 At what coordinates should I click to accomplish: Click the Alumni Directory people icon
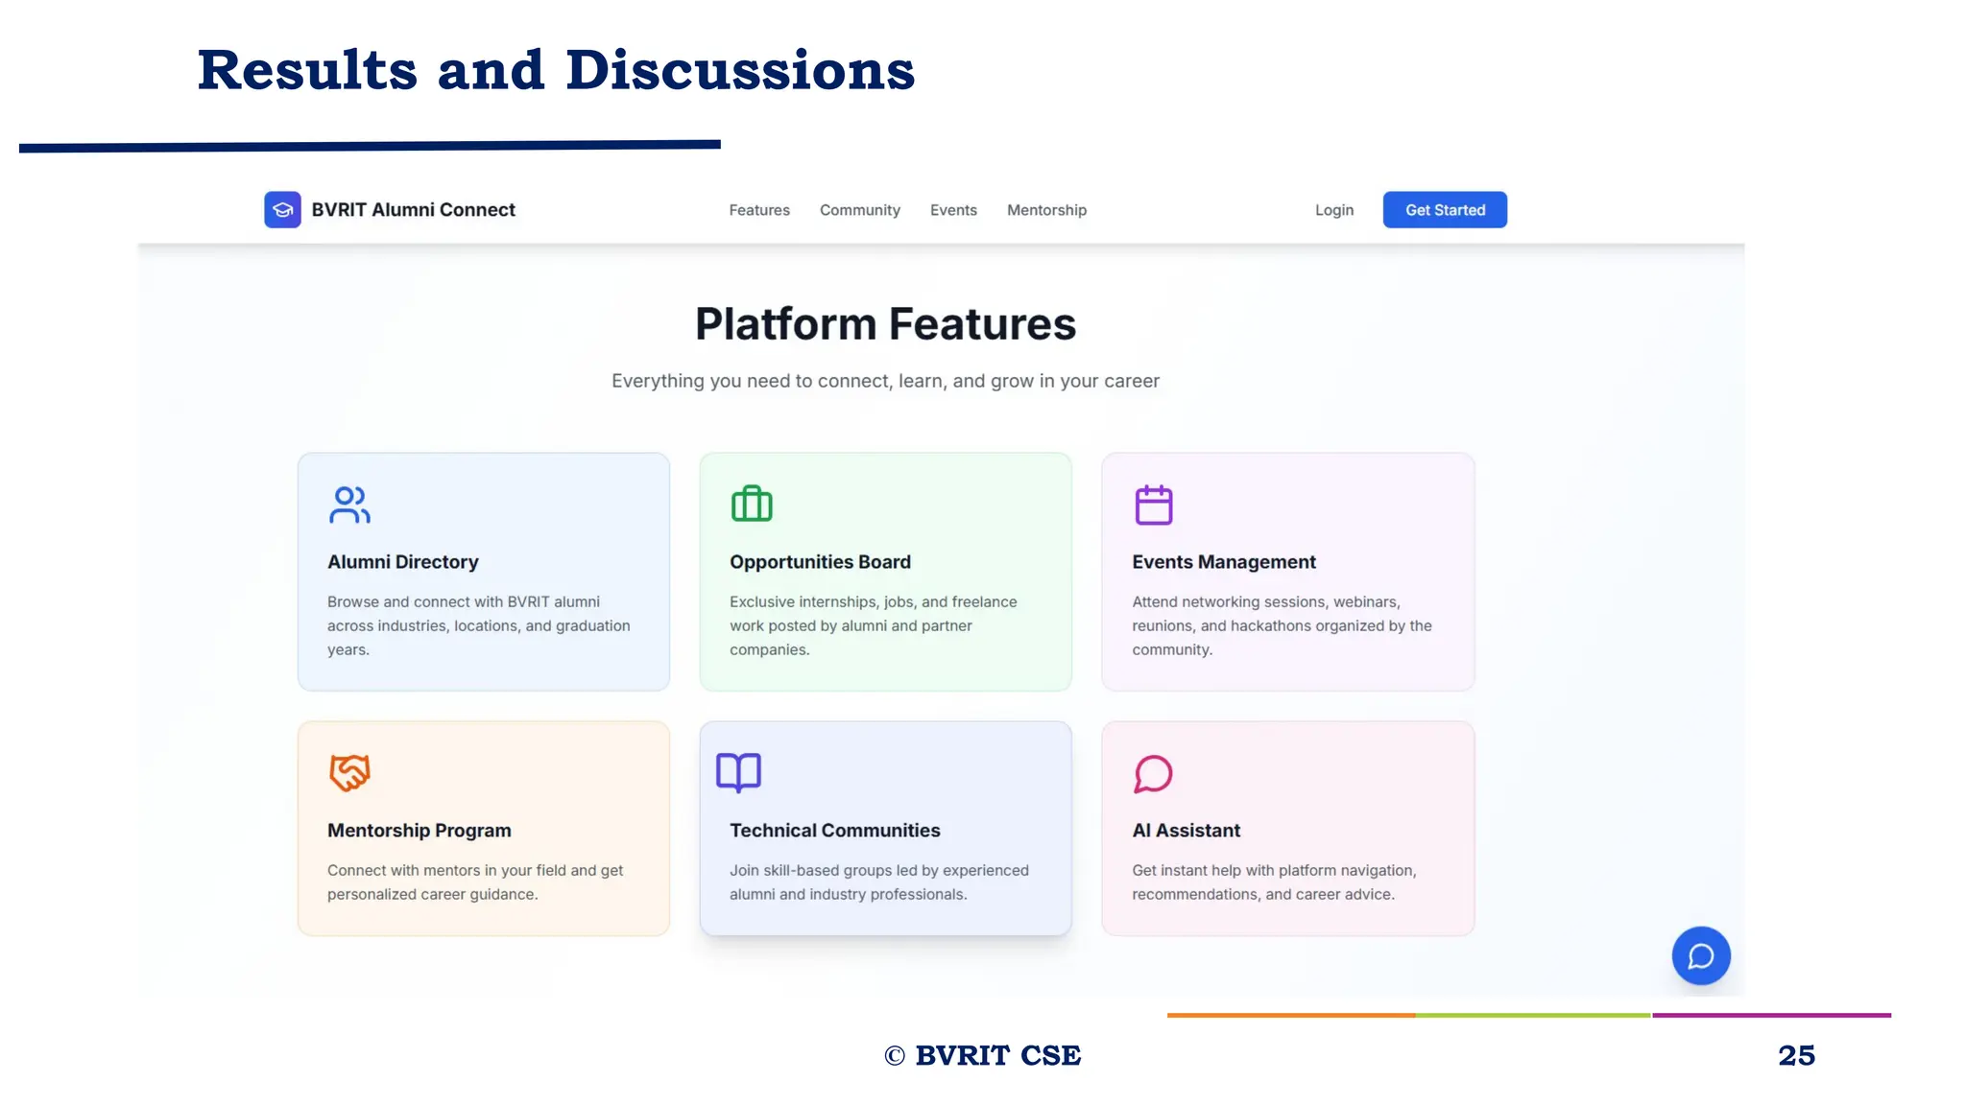[x=349, y=505]
